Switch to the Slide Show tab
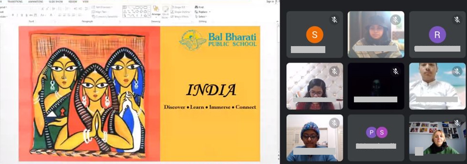This screenshot has width=467, height=164. coord(56,2)
